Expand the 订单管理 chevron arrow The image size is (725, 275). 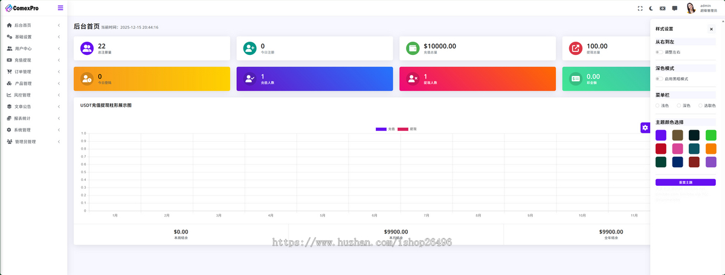coord(59,72)
